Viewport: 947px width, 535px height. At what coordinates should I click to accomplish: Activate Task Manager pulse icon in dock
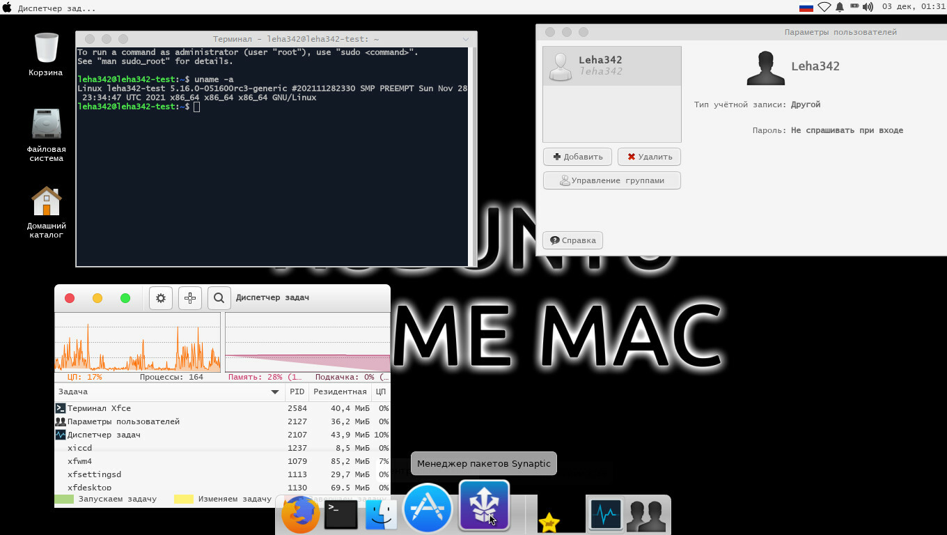(605, 515)
